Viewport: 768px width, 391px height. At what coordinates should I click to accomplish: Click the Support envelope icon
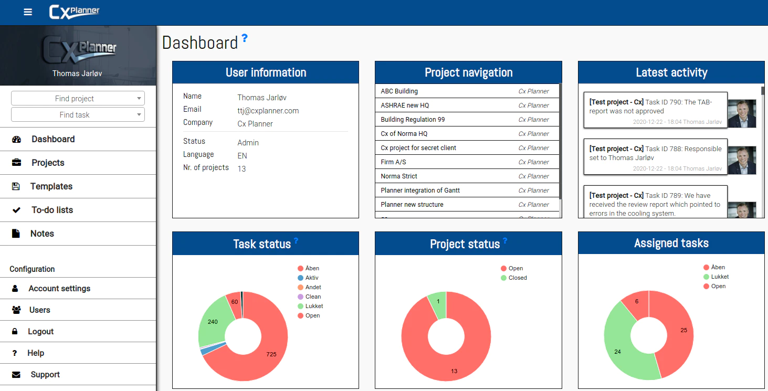pyautogui.click(x=16, y=375)
